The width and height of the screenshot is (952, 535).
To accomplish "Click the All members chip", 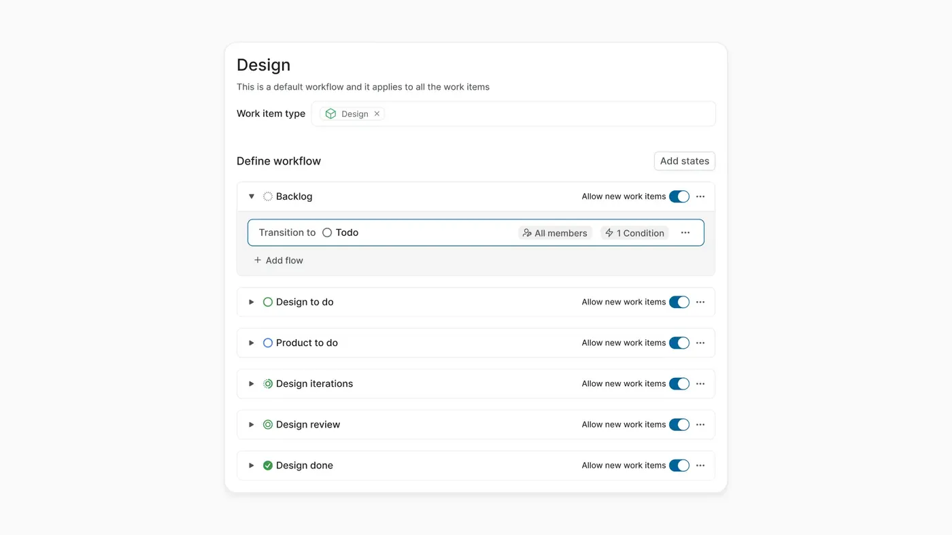I will 555,232.
